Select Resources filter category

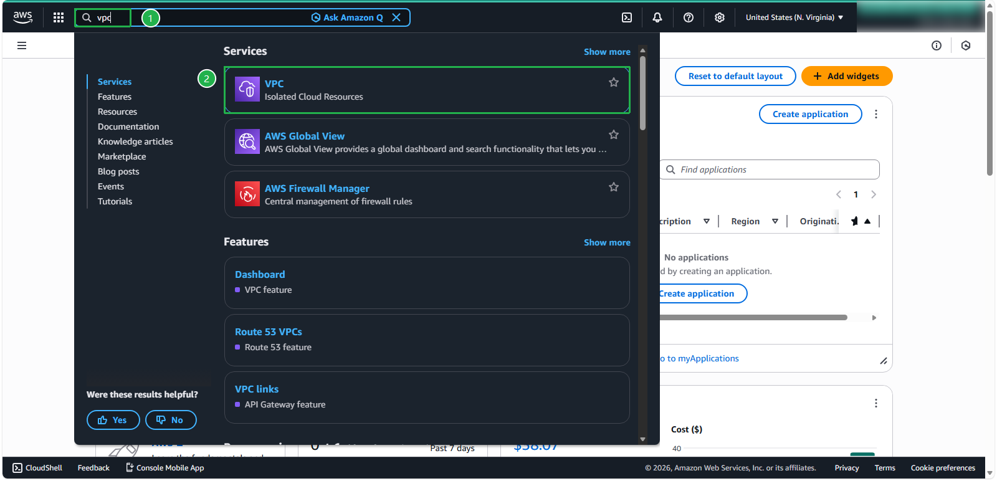pos(117,112)
